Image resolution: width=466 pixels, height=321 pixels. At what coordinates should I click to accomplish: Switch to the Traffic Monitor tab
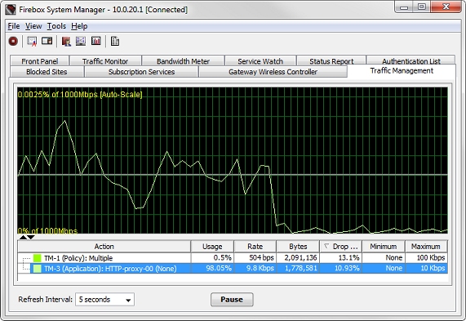pyautogui.click(x=105, y=60)
